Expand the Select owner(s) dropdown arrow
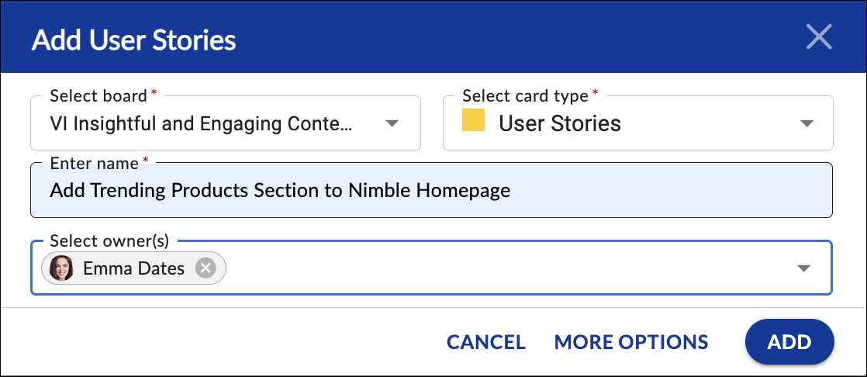Image resolution: width=867 pixels, height=377 pixels. [803, 268]
